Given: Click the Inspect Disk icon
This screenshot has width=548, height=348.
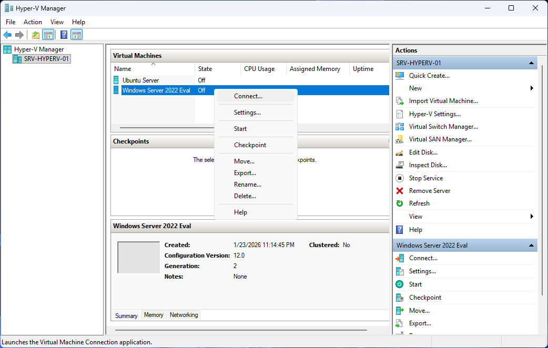Looking at the screenshot, I should (400, 165).
